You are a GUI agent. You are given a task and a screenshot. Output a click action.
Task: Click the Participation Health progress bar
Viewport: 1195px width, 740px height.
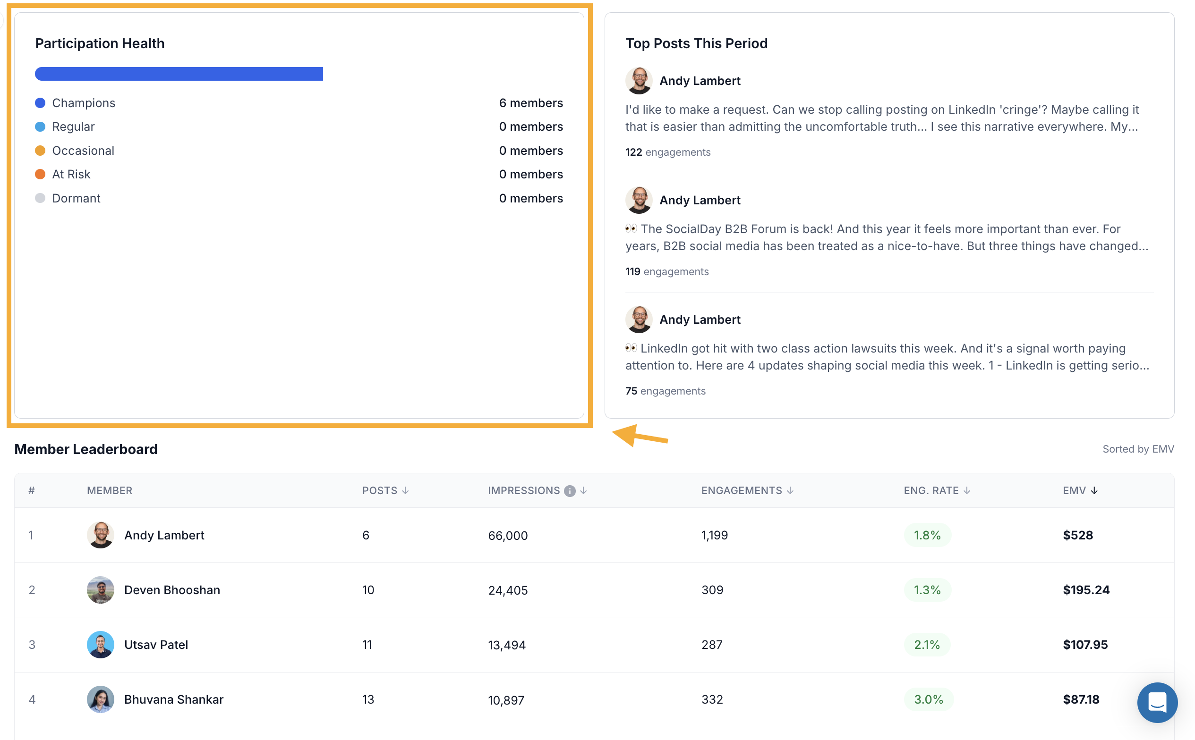pos(179,74)
